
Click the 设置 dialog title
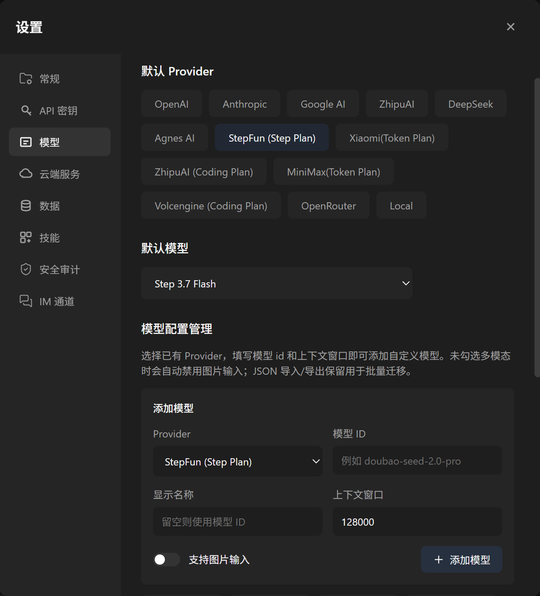pos(29,27)
